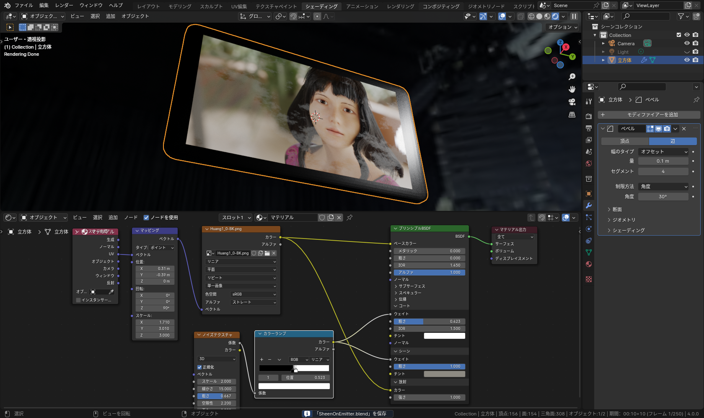This screenshot has height=418, width=704.
Task: Open the オフセット width type dropdown
Action: click(664, 152)
